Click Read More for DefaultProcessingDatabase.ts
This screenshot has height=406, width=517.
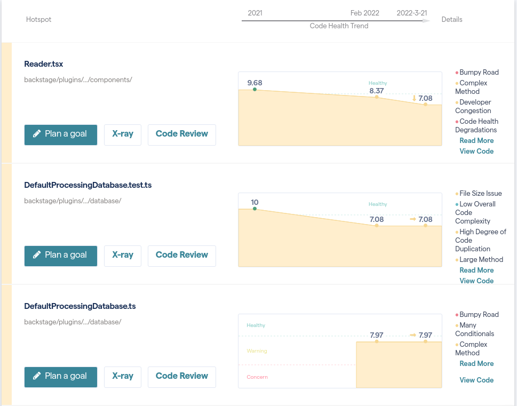pyautogui.click(x=476, y=363)
